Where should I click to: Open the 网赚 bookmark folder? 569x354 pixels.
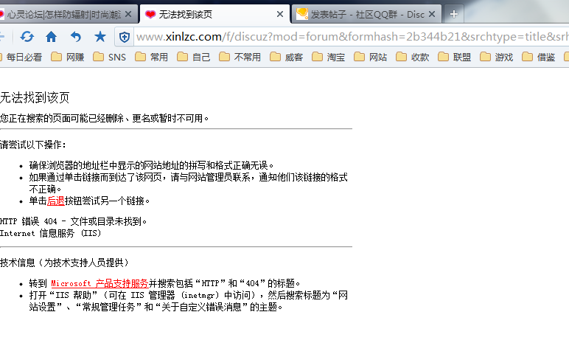coord(68,58)
